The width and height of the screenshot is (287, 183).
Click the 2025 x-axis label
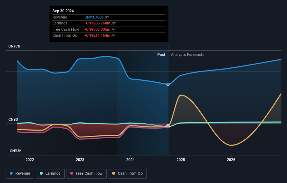coord(181,160)
